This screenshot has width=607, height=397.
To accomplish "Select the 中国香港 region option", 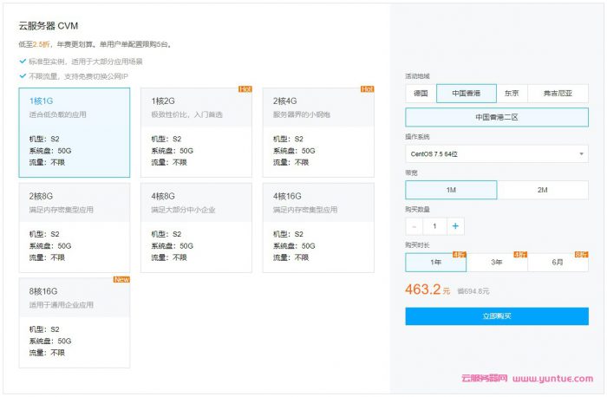I will [467, 94].
